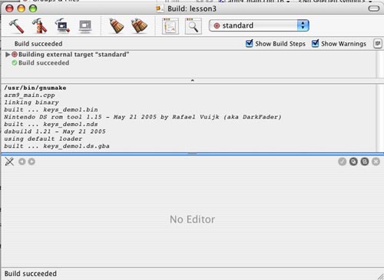Click the Build hammer icon

[17, 26]
